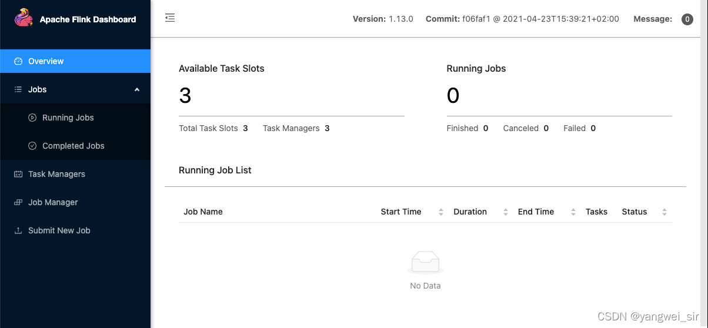The image size is (708, 328).
Task: Click the Running Job List heading
Action: tap(215, 170)
